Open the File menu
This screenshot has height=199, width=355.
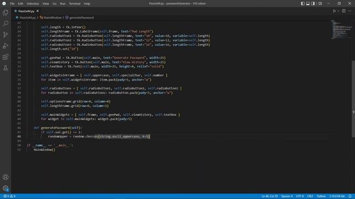[12, 4]
